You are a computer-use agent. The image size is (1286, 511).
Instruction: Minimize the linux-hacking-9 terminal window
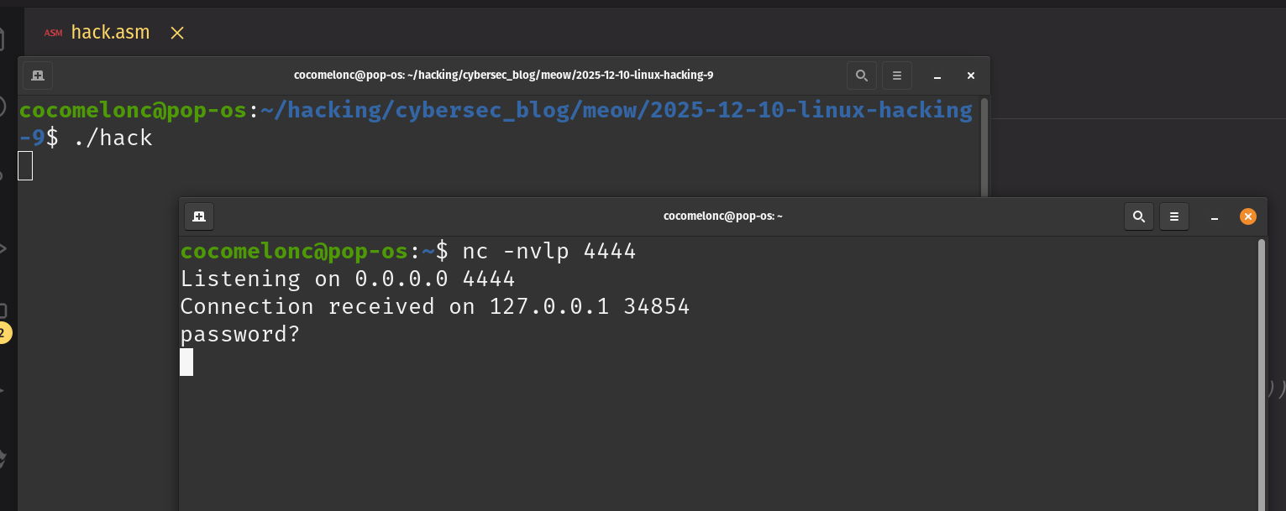point(937,76)
